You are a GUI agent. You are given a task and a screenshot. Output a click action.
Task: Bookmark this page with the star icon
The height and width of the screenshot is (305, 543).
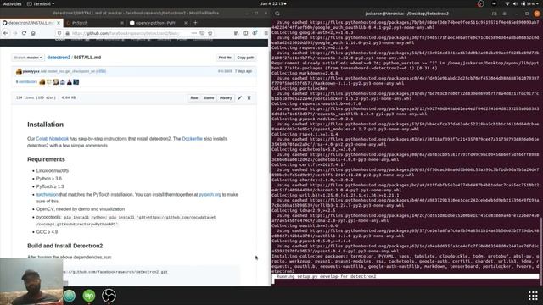point(210,33)
